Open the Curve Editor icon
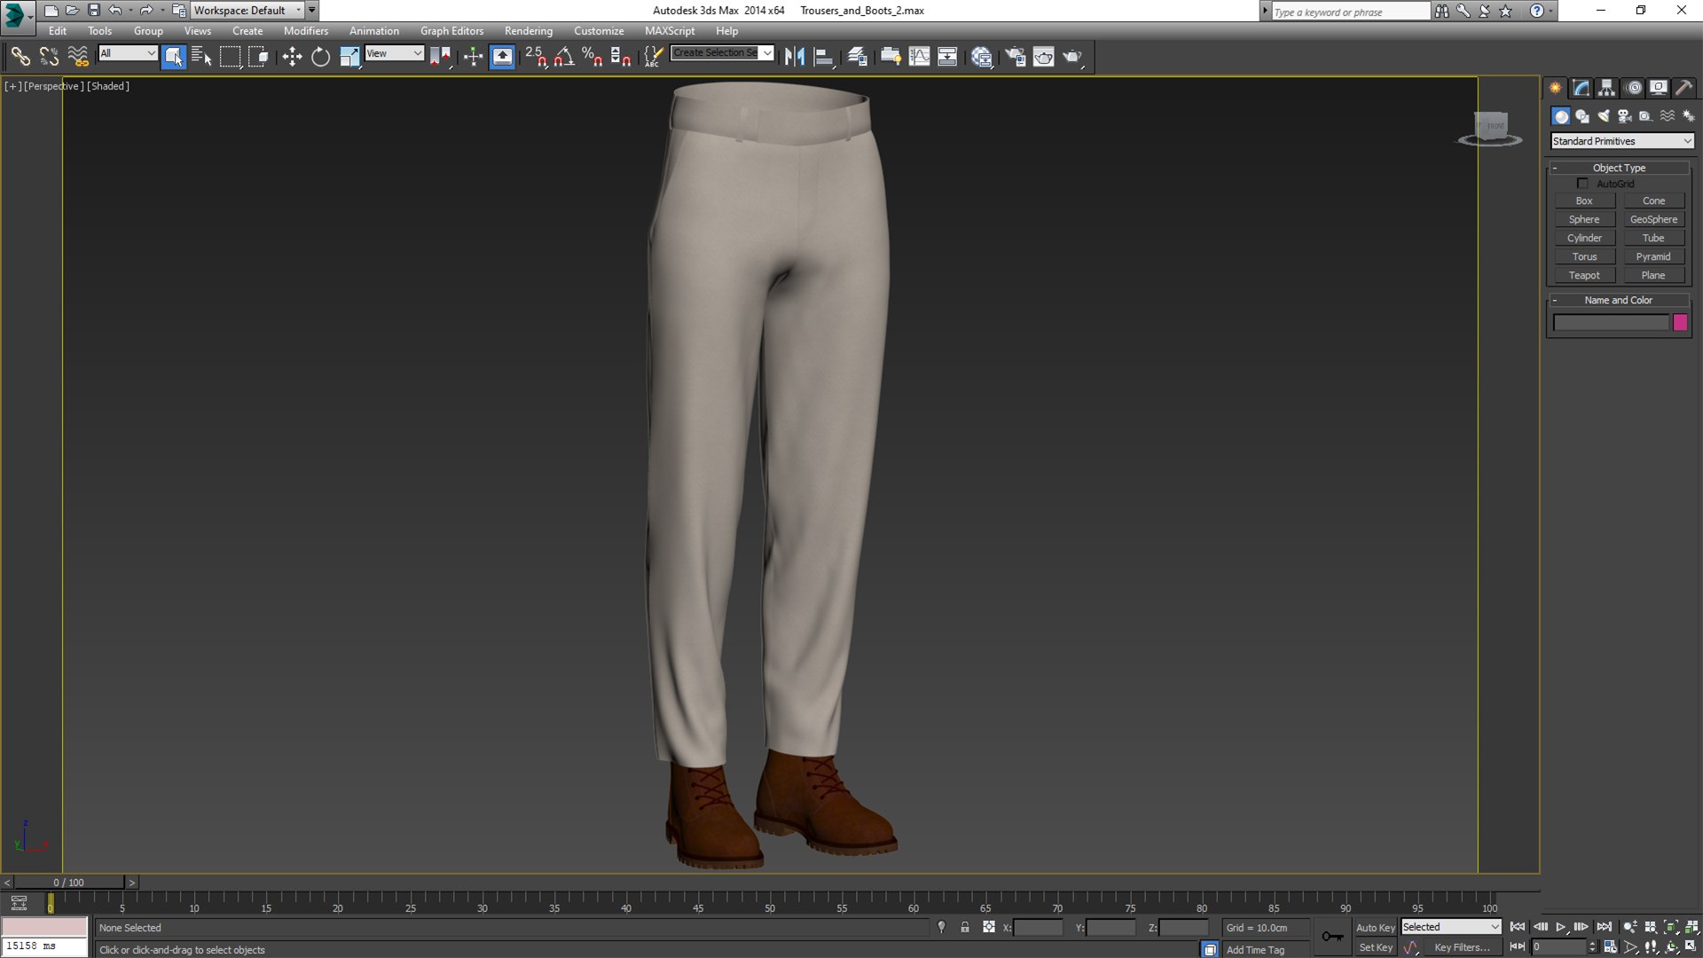Viewport: 1703px width, 958px height. [919, 57]
